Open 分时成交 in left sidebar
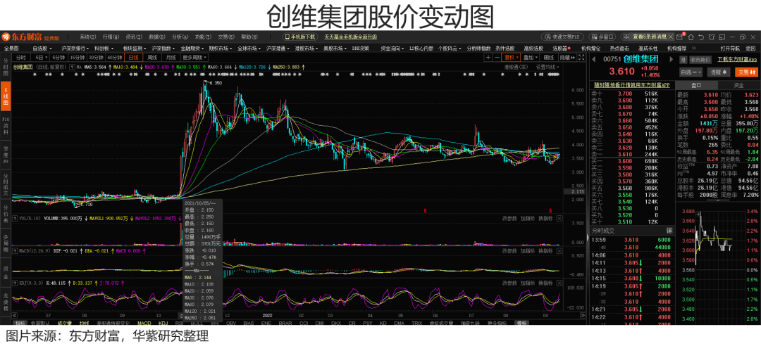The image size is (761, 346). (x=6, y=185)
